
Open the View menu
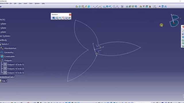coord(20,3)
